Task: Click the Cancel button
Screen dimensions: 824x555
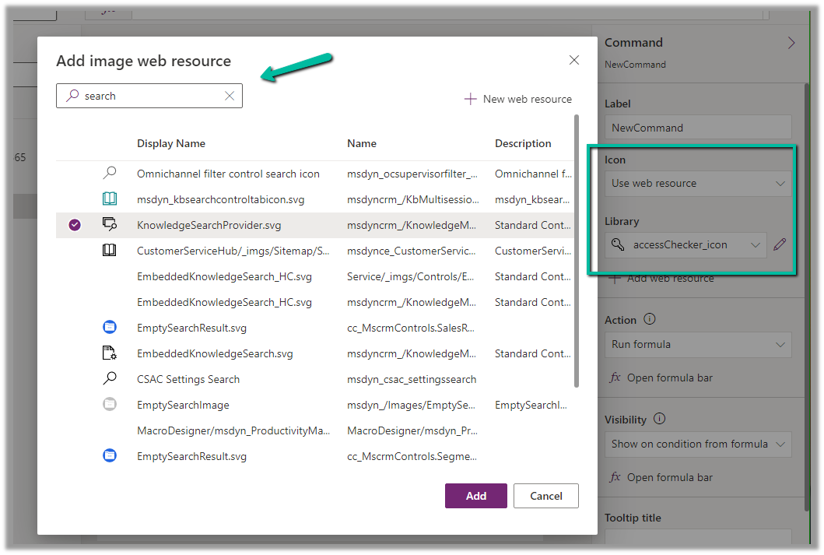Action: [545, 496]
